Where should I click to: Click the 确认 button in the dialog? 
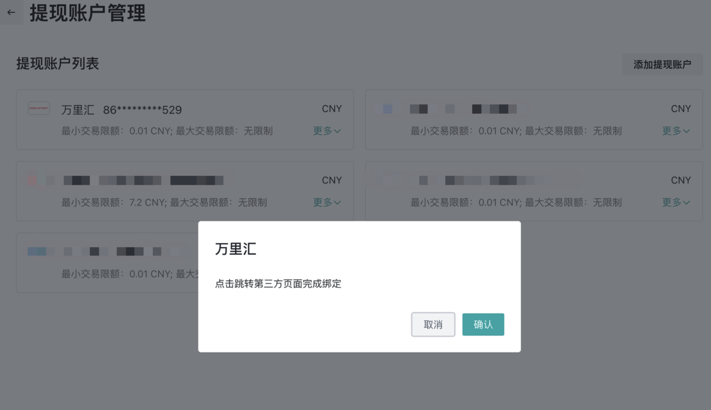tap(483, 324)
